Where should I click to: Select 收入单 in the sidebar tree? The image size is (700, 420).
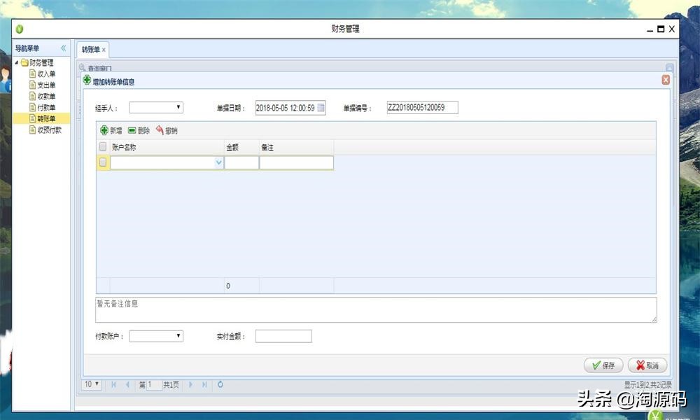(x=45, y=73)
